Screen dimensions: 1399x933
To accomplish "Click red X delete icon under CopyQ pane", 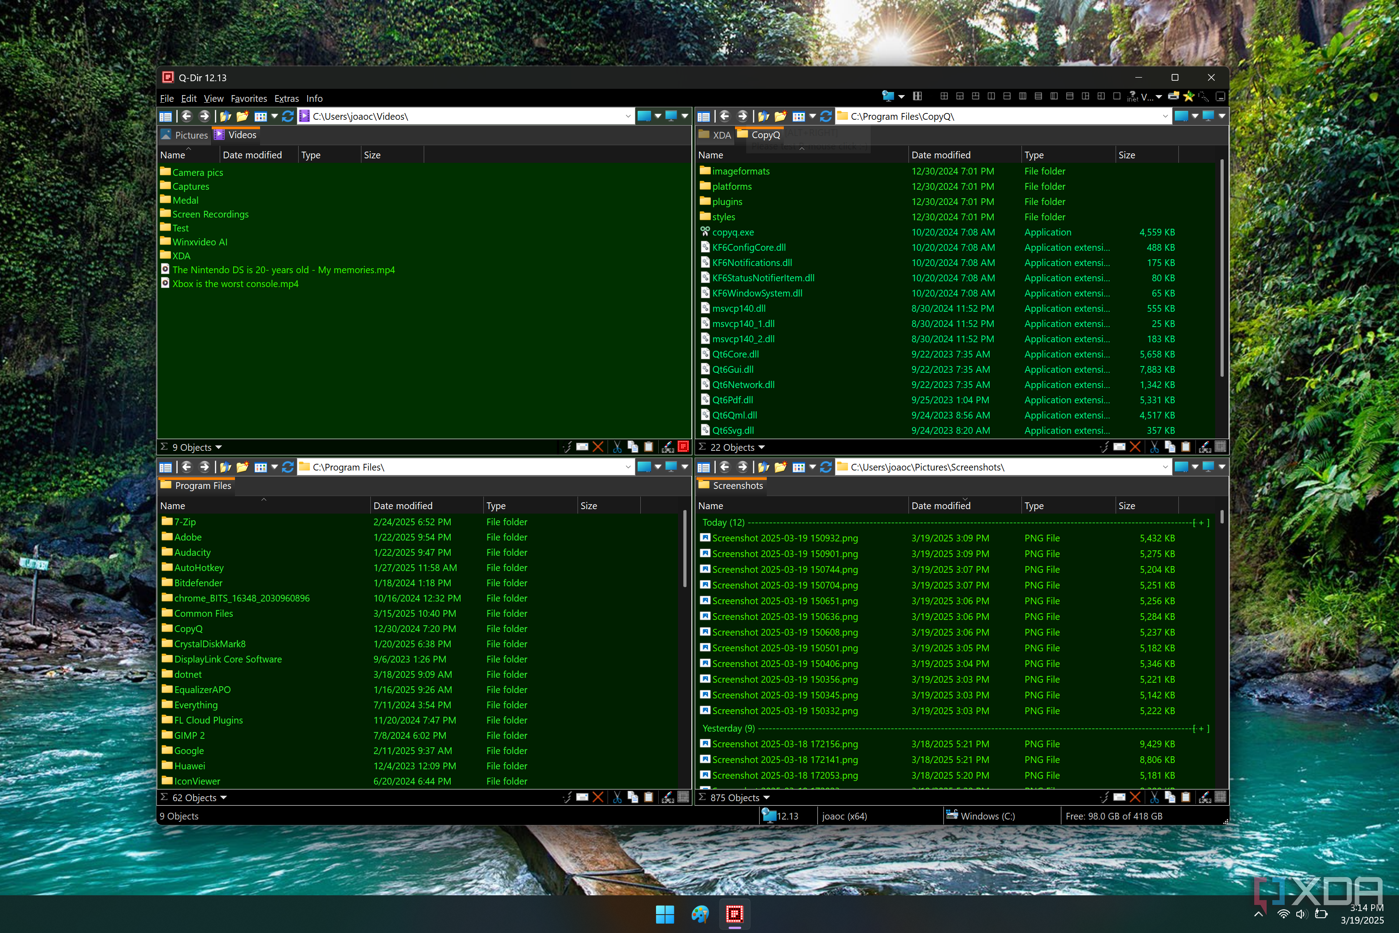I will (1135, 447).
